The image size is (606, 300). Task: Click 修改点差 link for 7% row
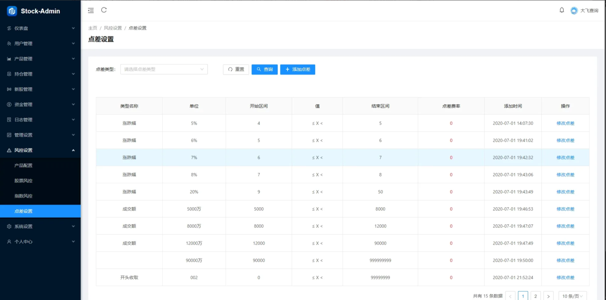(565, 158)
